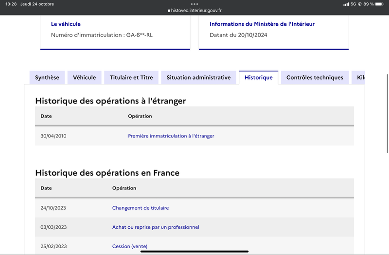Click the Historique des opérations en France heading
Screen dimensions: 389x255
pyautogui.click(x=107, y=173)
